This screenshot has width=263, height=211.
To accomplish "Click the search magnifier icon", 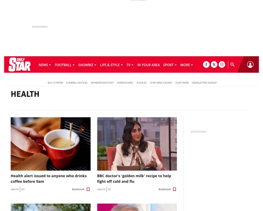I will tap(232, 65).
